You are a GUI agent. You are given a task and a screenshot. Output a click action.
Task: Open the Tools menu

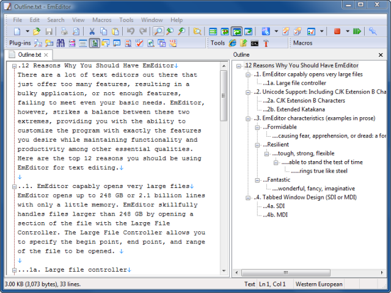pyautogui.click(x=126, y=20)
